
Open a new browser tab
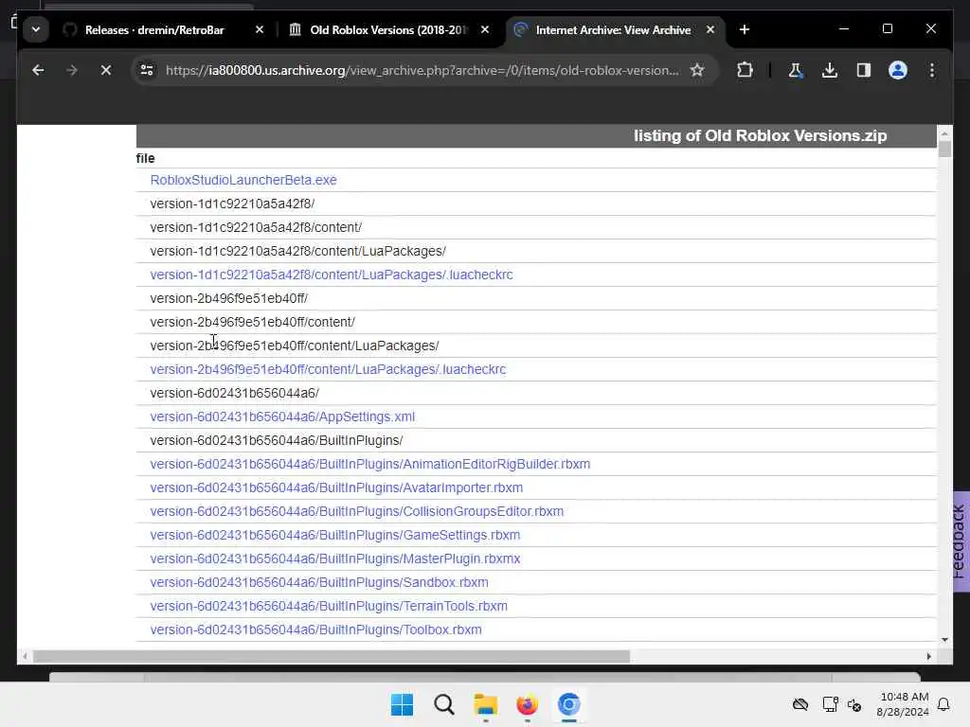[745, 29]
